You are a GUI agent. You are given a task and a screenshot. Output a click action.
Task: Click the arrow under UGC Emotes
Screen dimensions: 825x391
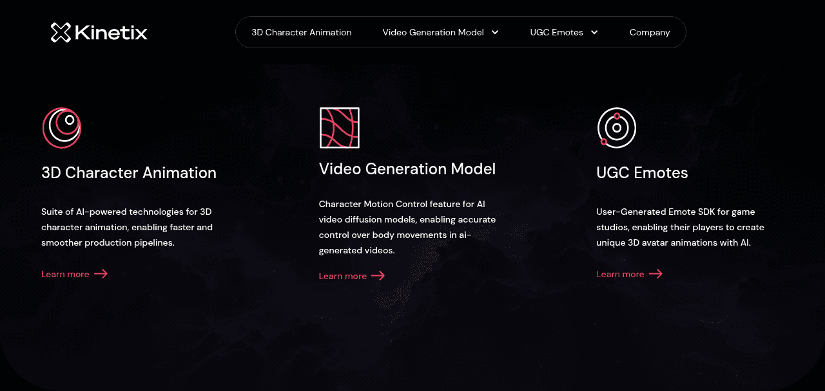655,274
